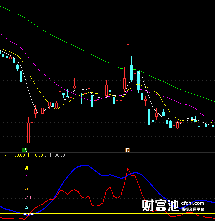Select the 十: 10.00 indicator value
215x221 pixels.
click(x=35, y=155)
